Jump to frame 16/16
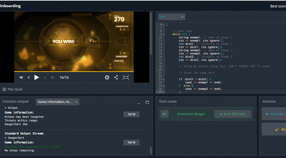Image resolution: width=286 pixels, height=158 pixels. pos(131,142)
